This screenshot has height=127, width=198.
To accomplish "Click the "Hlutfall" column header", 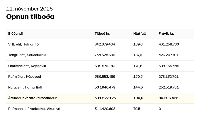I will point(139,34).
